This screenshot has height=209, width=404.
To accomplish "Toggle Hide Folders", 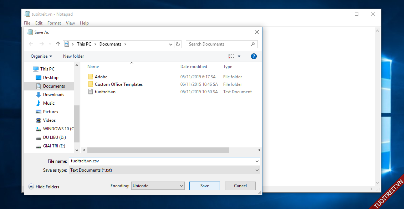I will 44,187.
